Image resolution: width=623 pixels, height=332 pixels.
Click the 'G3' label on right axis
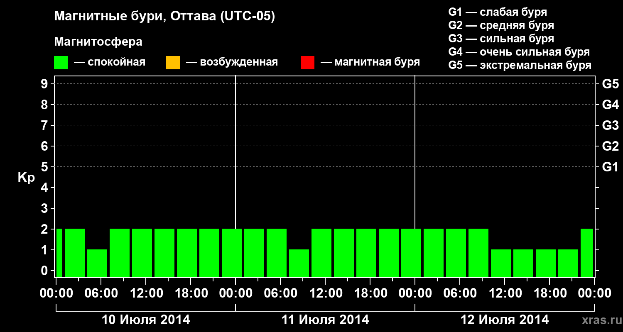610,125
